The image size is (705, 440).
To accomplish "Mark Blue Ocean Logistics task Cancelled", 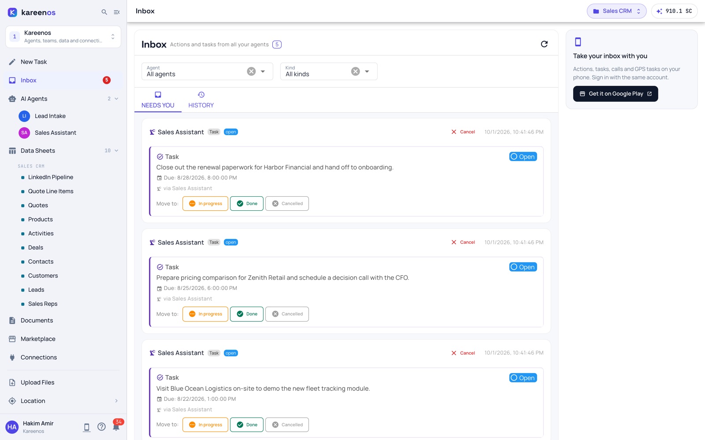I will [287, 425].
